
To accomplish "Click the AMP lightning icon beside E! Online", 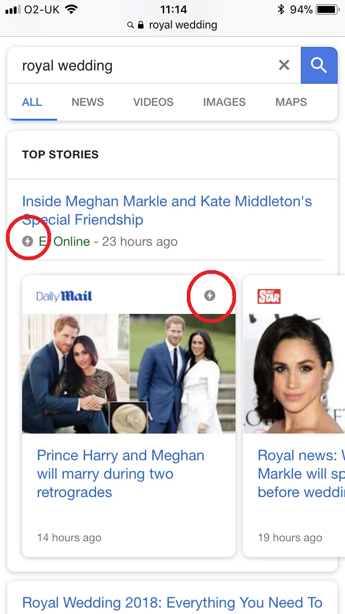I will (x=28, y=241).
